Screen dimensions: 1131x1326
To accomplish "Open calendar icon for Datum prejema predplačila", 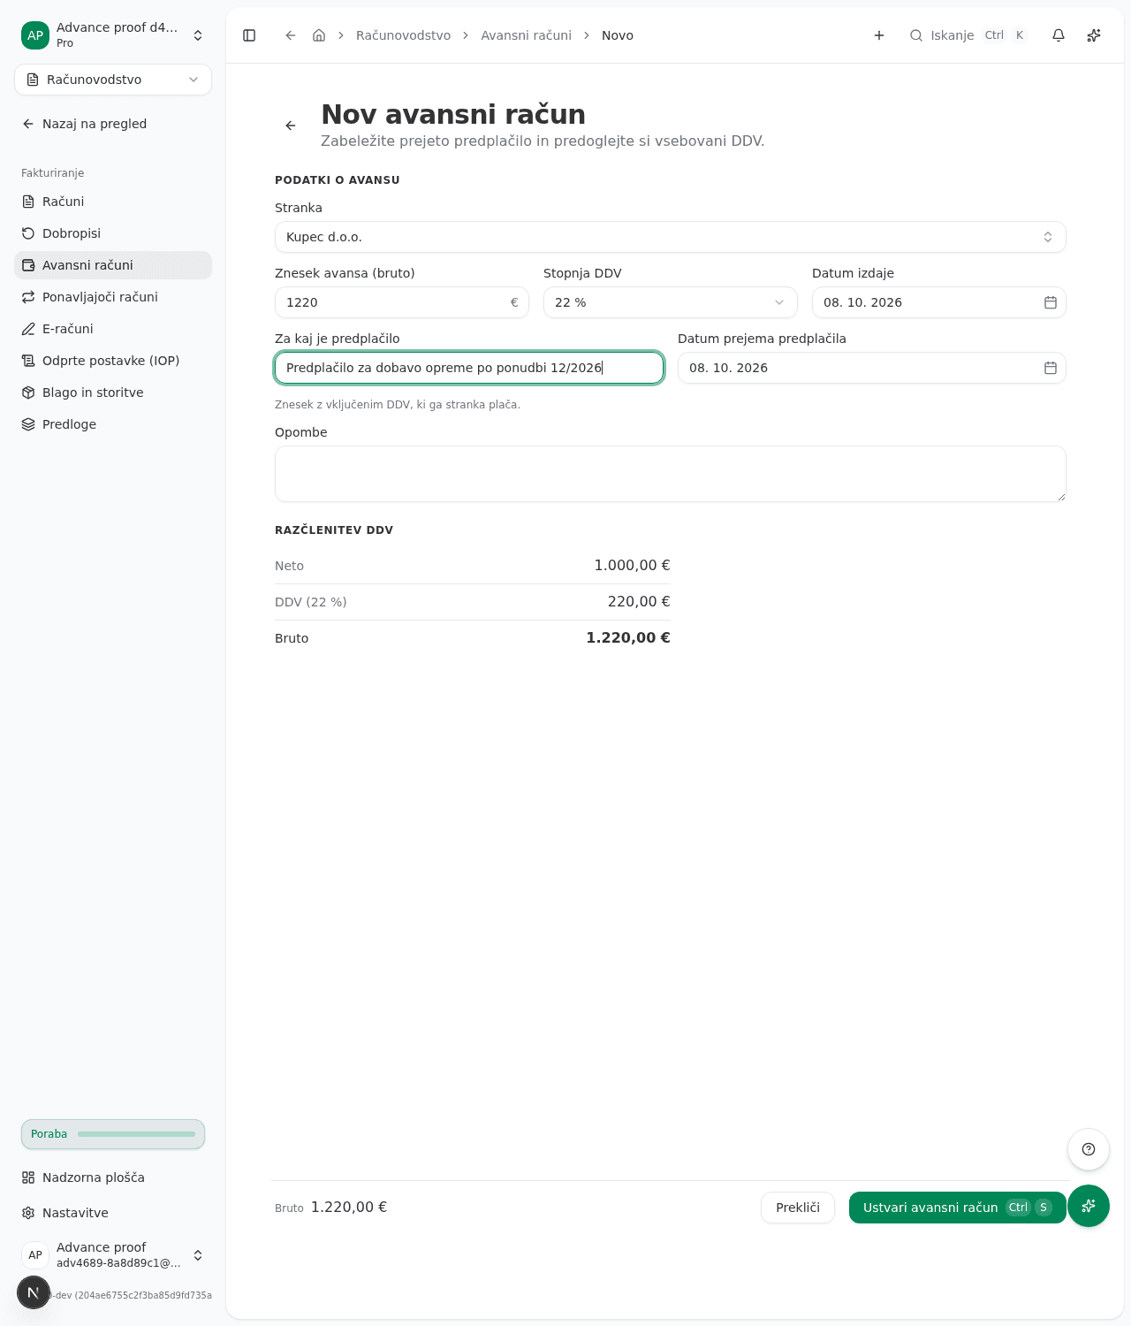I will tap(1051, 368).
